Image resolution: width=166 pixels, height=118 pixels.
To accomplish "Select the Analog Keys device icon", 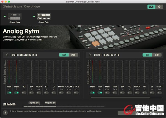I will (x=15, y=16).
